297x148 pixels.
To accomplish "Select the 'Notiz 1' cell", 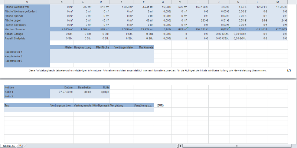I will (x=27, y=92).
